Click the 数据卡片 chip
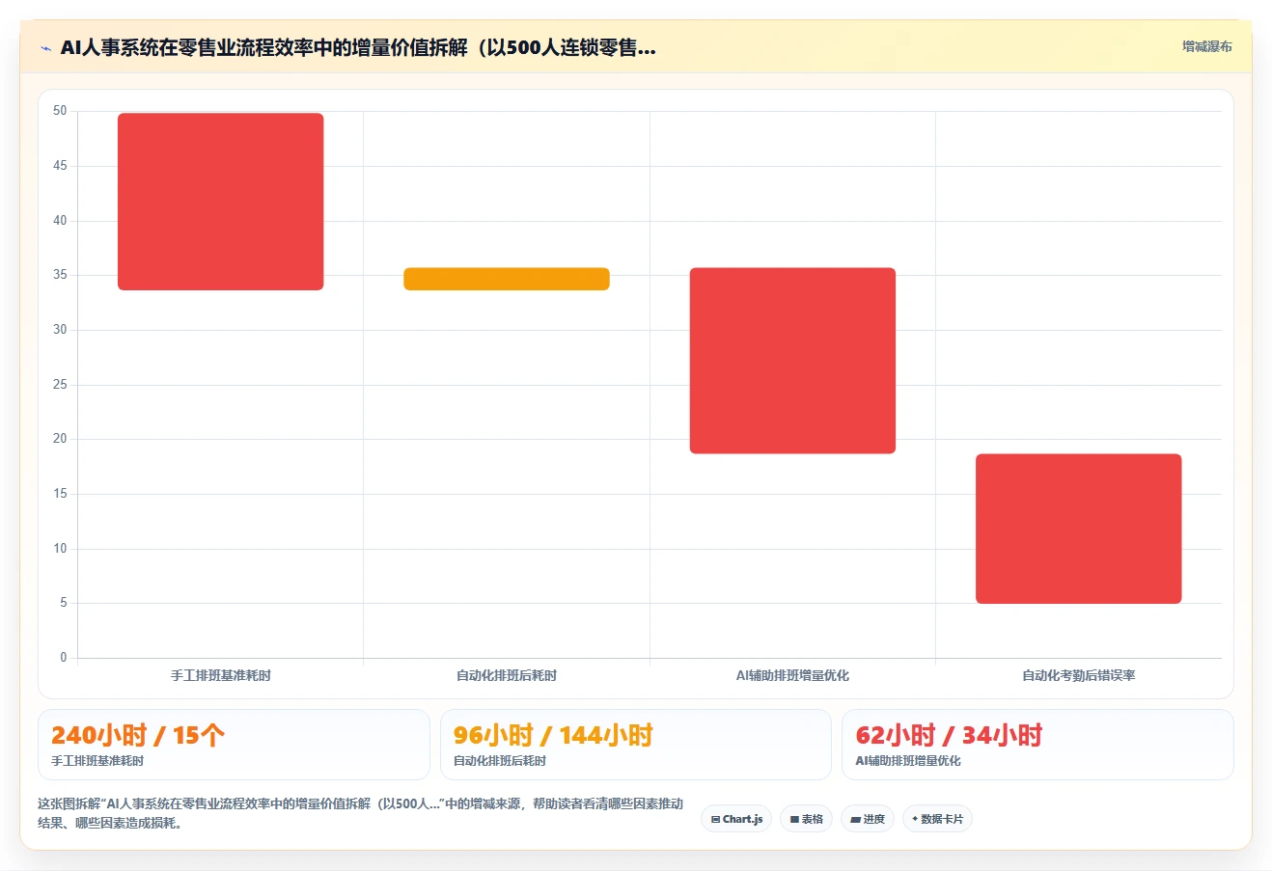This screenshot has width=1272, height=871. click(937, 819)
